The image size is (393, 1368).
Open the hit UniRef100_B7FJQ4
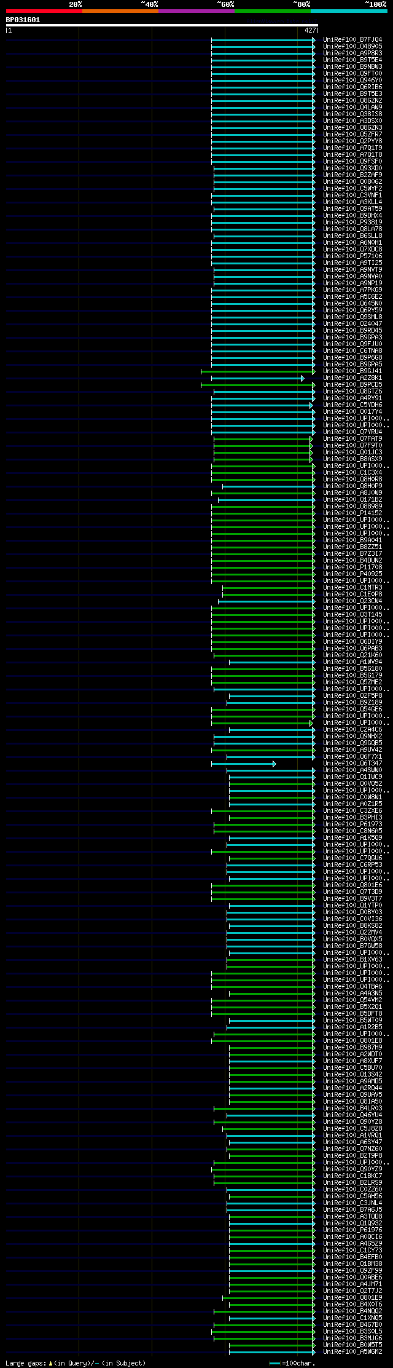click(x=352, y=39)
